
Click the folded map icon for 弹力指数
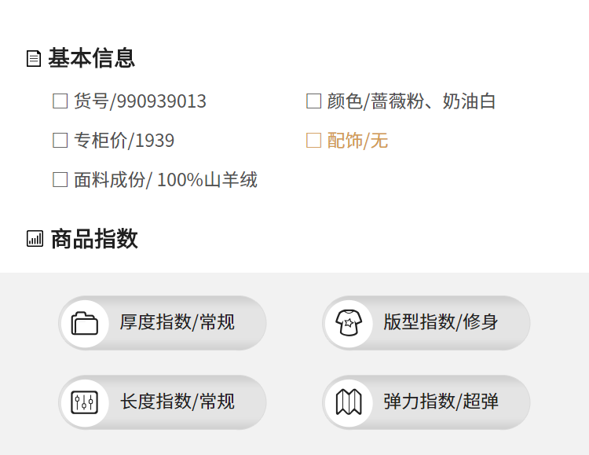click(x=349, y=402)
